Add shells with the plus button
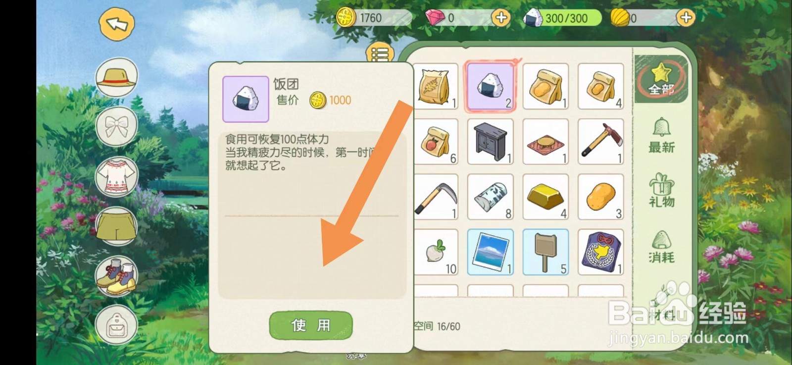Viewport: 792px width, 365px height. (686, 18)
